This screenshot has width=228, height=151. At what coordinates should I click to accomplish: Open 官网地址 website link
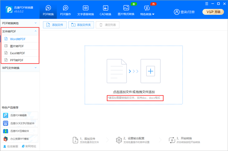[29, 146]
